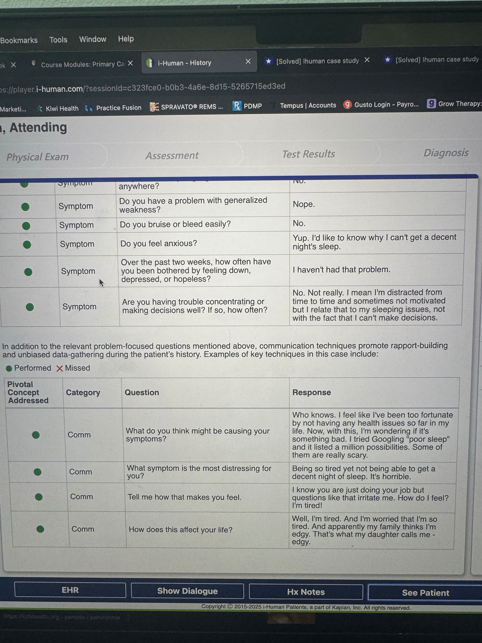Close the i-Human History tab
Image resolution: width=482 pixels, height=643 pixels.
click(x=248, y=61)
